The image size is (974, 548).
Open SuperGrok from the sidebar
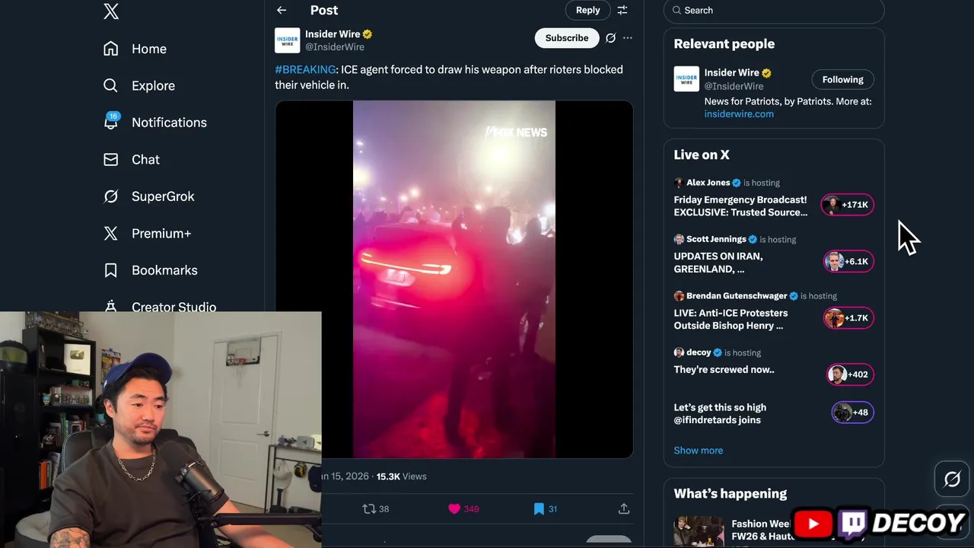click(162, 196)
